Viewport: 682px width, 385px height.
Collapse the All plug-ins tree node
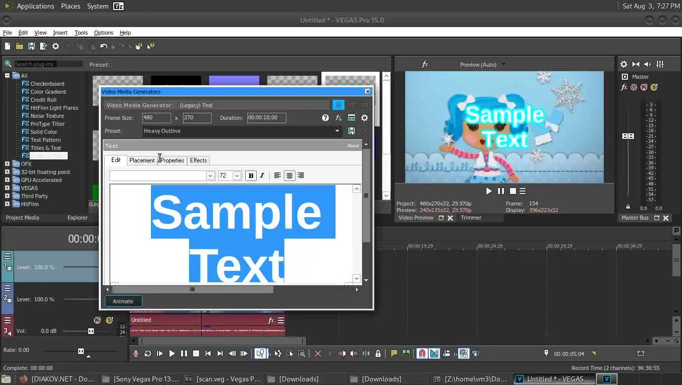pyautogui.click(x=7, y=76)
